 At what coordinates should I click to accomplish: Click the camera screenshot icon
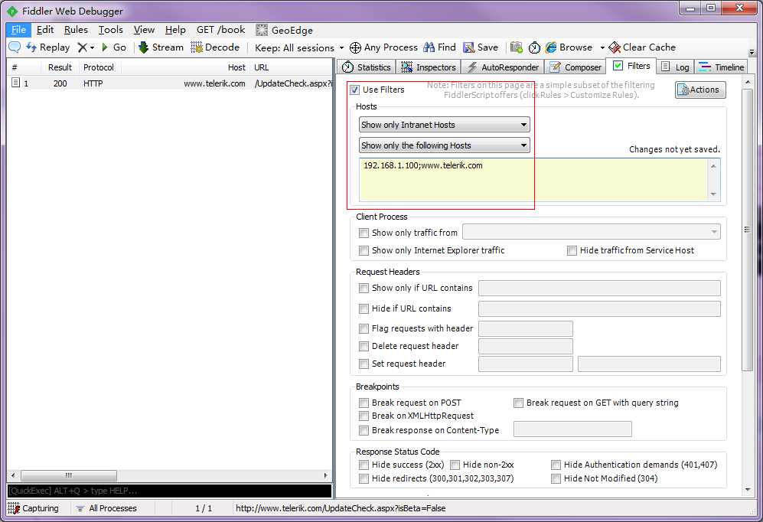516,47
